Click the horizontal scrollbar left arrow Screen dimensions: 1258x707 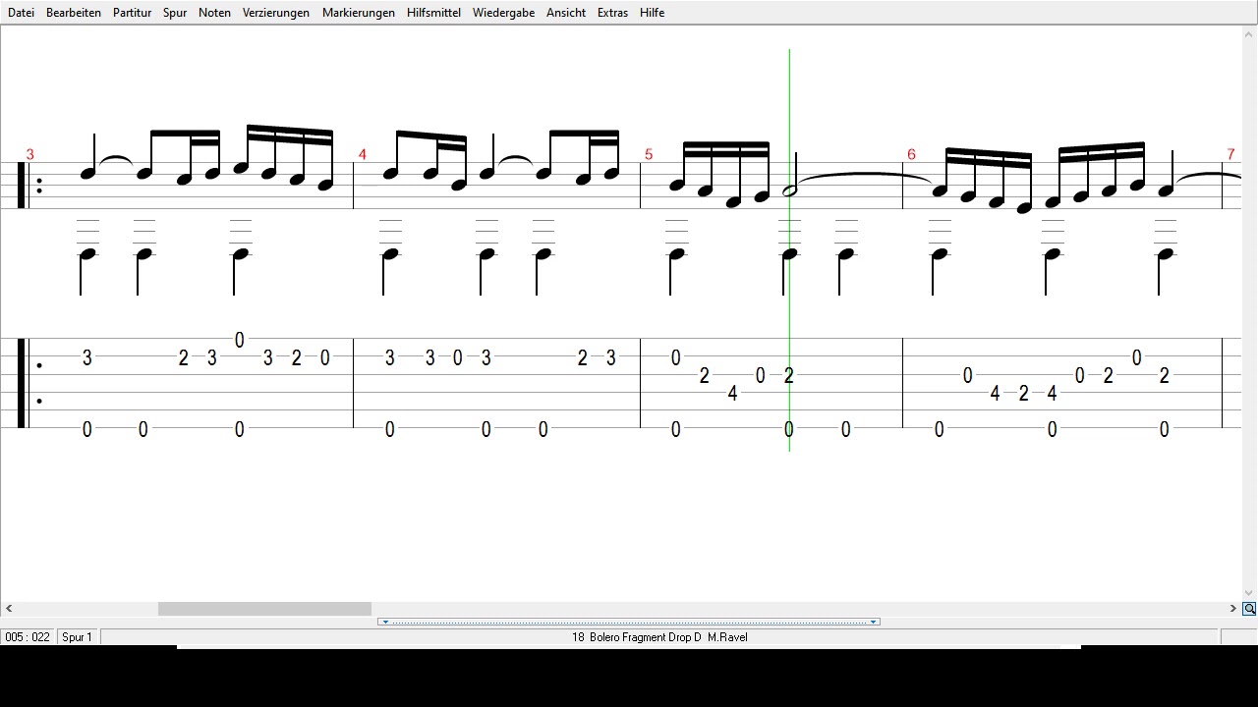point(9,609)
